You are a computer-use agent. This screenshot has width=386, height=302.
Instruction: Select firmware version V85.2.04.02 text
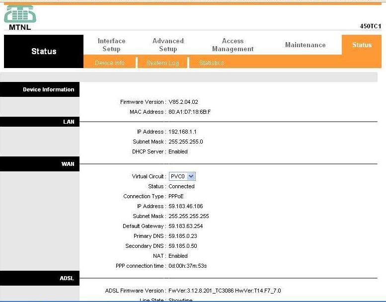[183, 102]
